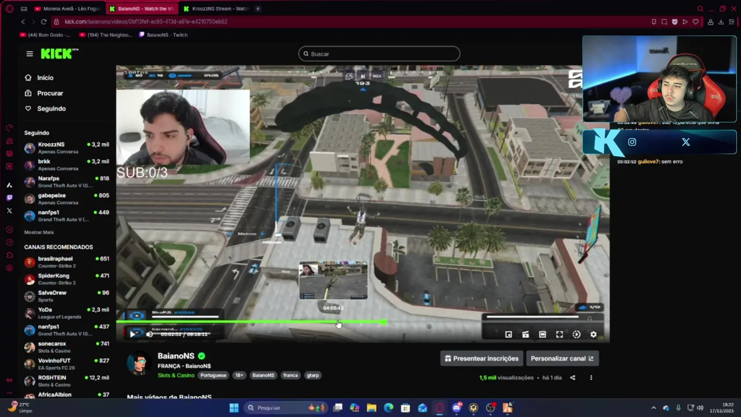Viewport: 741px width, 417px height.
Task: Open brasilraphael recommended channel
Action: tap(67, 262)
